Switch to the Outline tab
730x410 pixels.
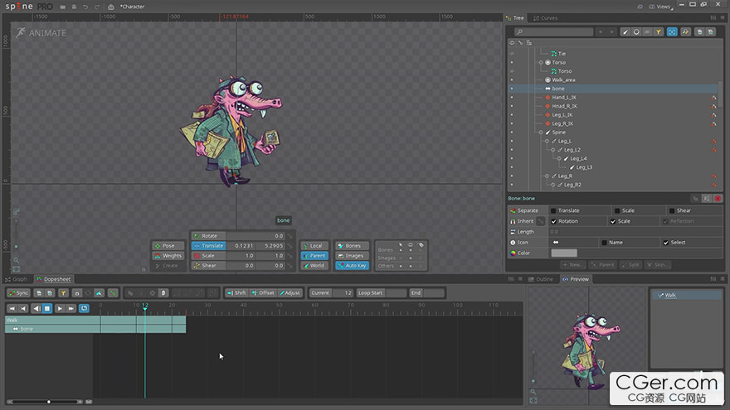click(x=541, y=279)
